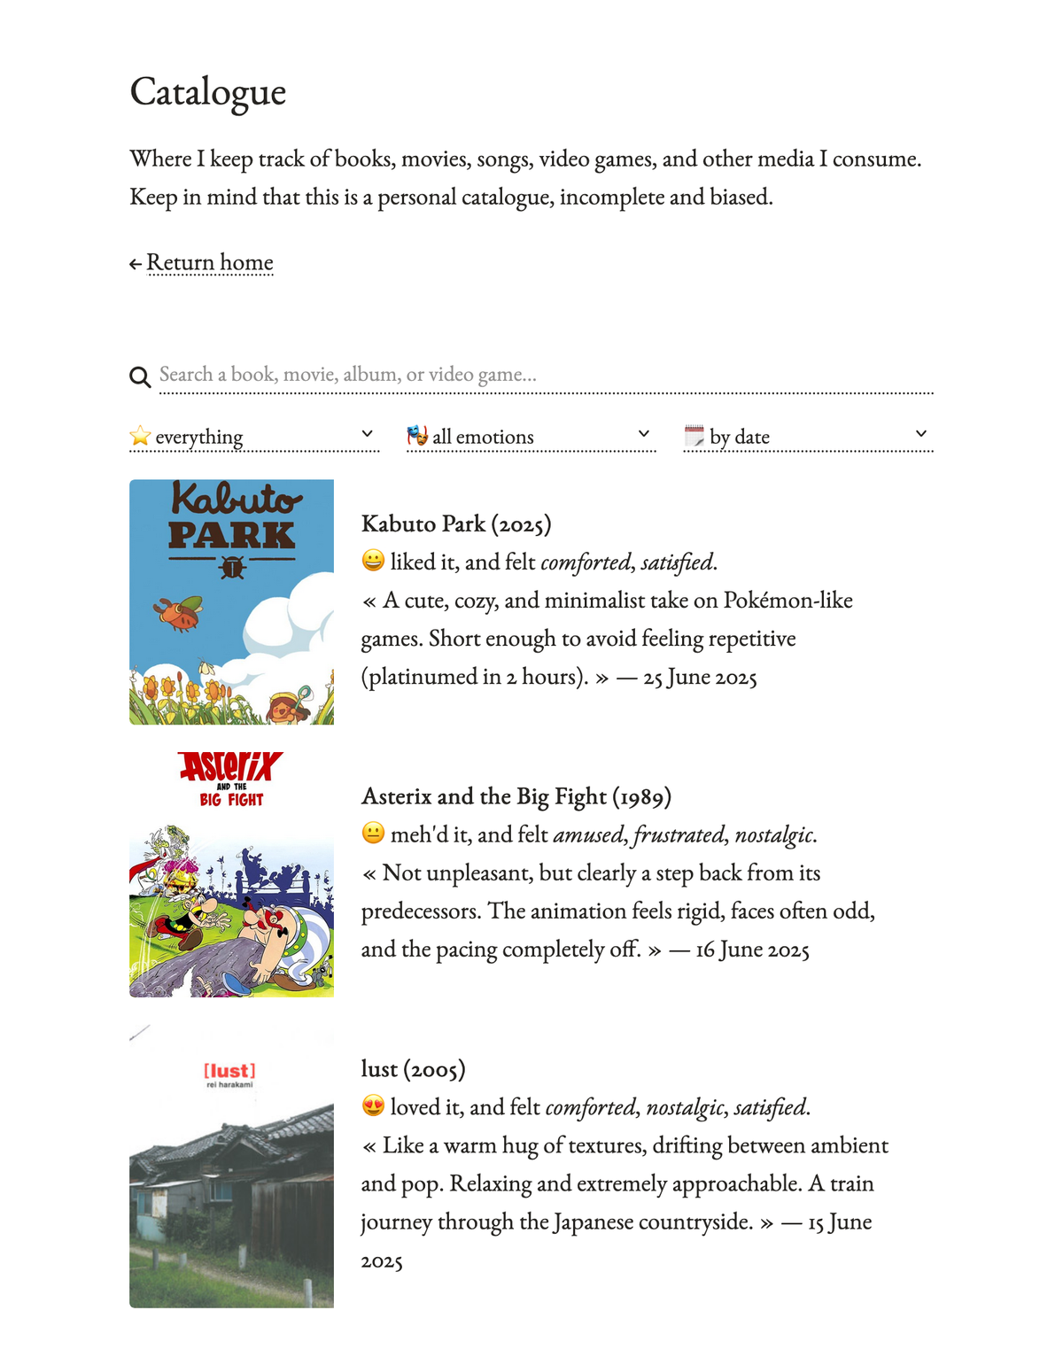Expand the emotions filter via its chevron
The height and width of the screenshot is (1357, 1063).
(644, 433)
